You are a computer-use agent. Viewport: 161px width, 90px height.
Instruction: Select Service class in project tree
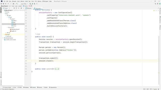point(14,26)
